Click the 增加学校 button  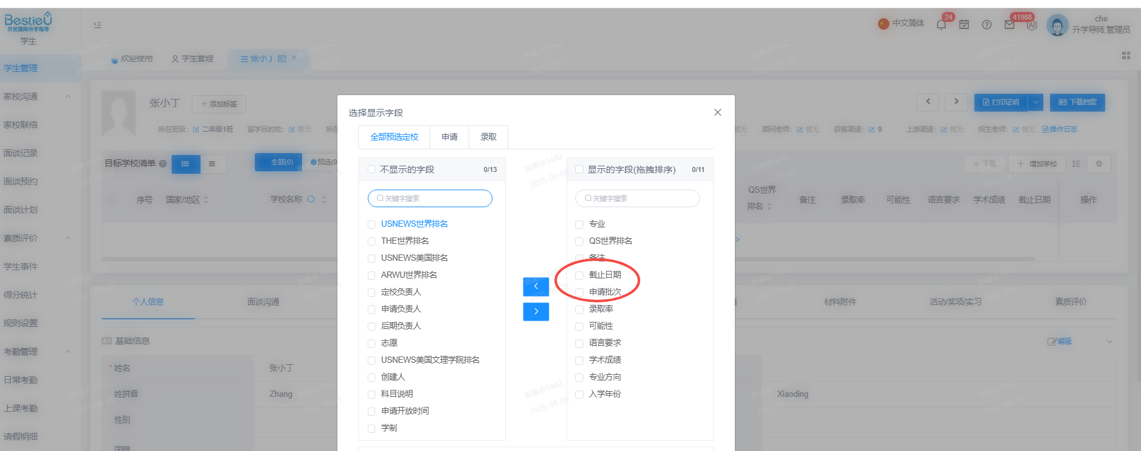(x=1037, y=164)
